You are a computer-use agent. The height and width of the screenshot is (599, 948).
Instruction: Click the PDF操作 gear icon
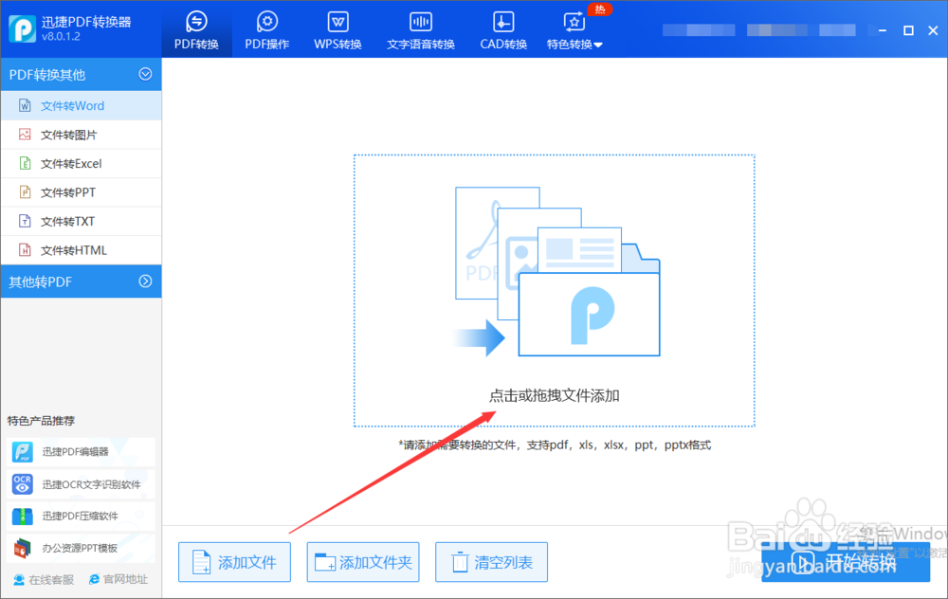[x=266, y=22]
